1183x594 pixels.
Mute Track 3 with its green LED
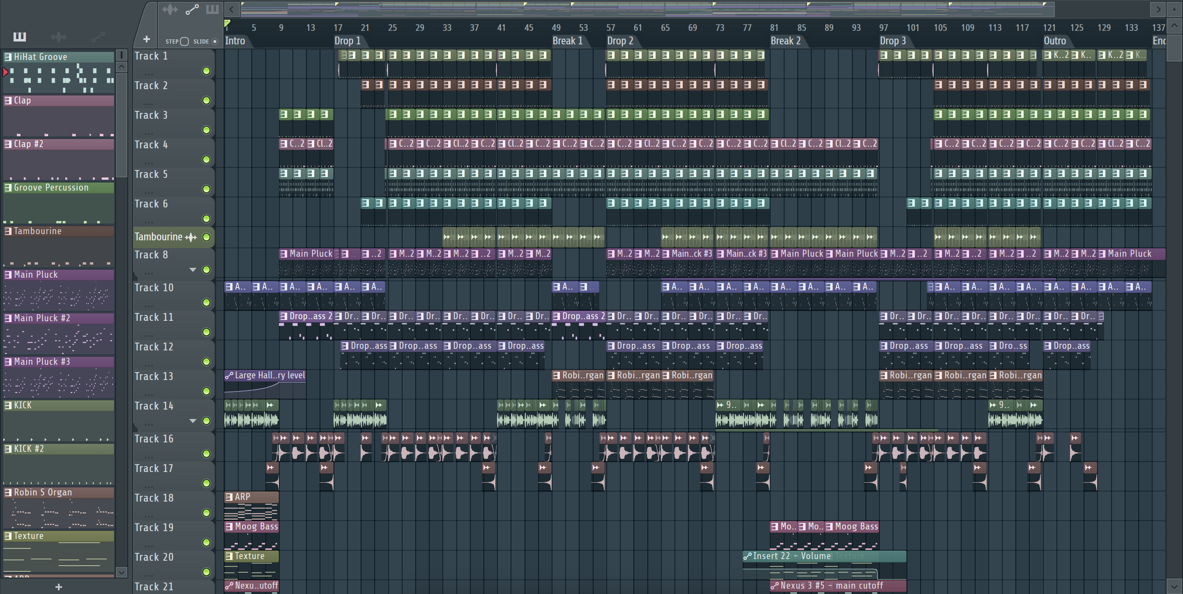(x=206, y=130)
